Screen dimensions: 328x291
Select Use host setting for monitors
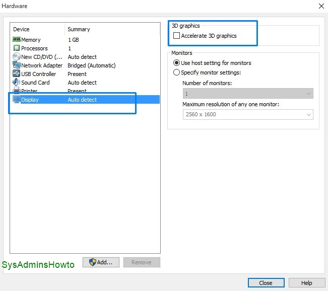point(176,63)
